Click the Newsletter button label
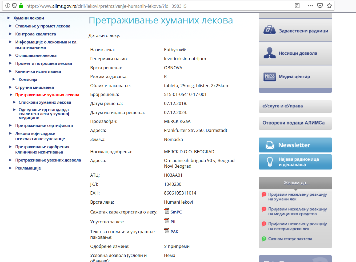The image size is (356, 262). point(294,145)
